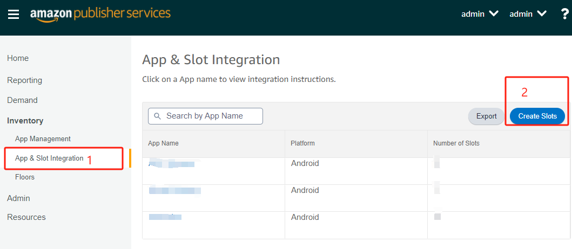Expand the first admin account dropdown

pos(480,14)
